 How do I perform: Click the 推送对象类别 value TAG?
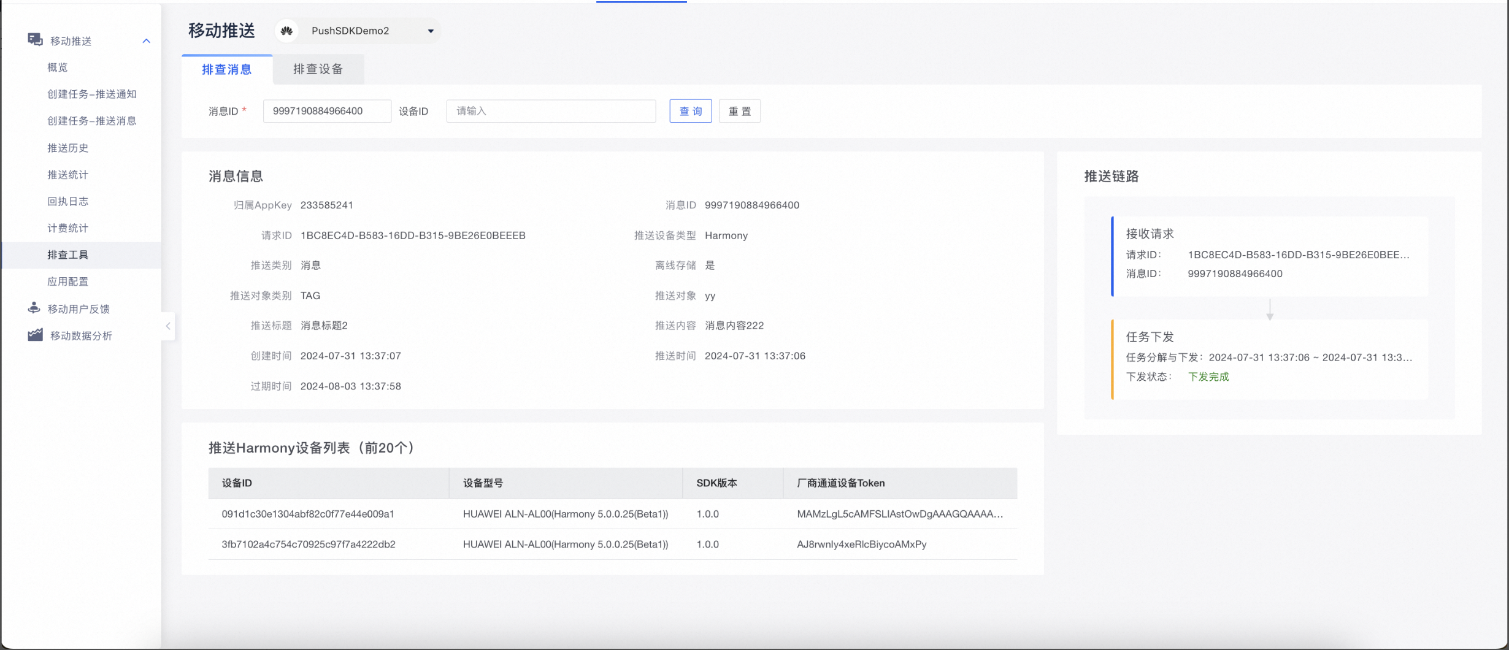tap(310, 296)
